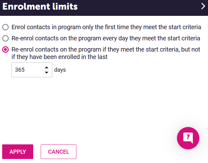Decrease days using the down arrow
This screenshot has height=163, width=208.
click(47, 72)
